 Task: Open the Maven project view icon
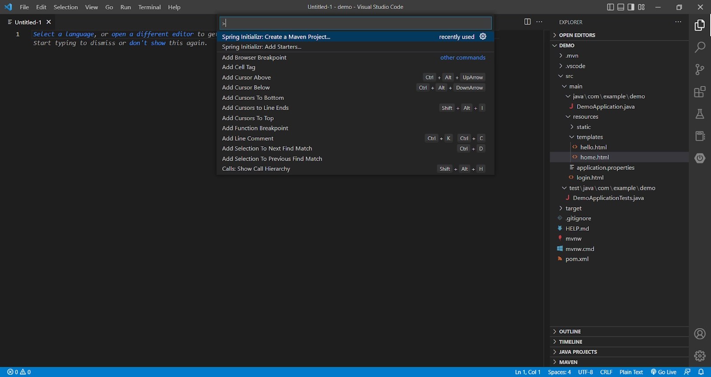pos(699,136)
